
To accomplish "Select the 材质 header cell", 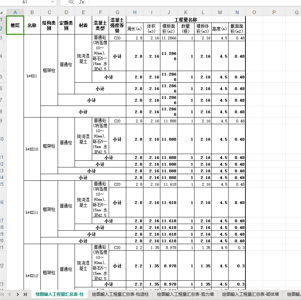I will tap(83, 25).
